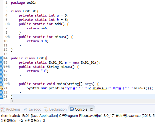Click 'public static String minus()' on line 16
The image size is (155, 124).
coord(47,67)
